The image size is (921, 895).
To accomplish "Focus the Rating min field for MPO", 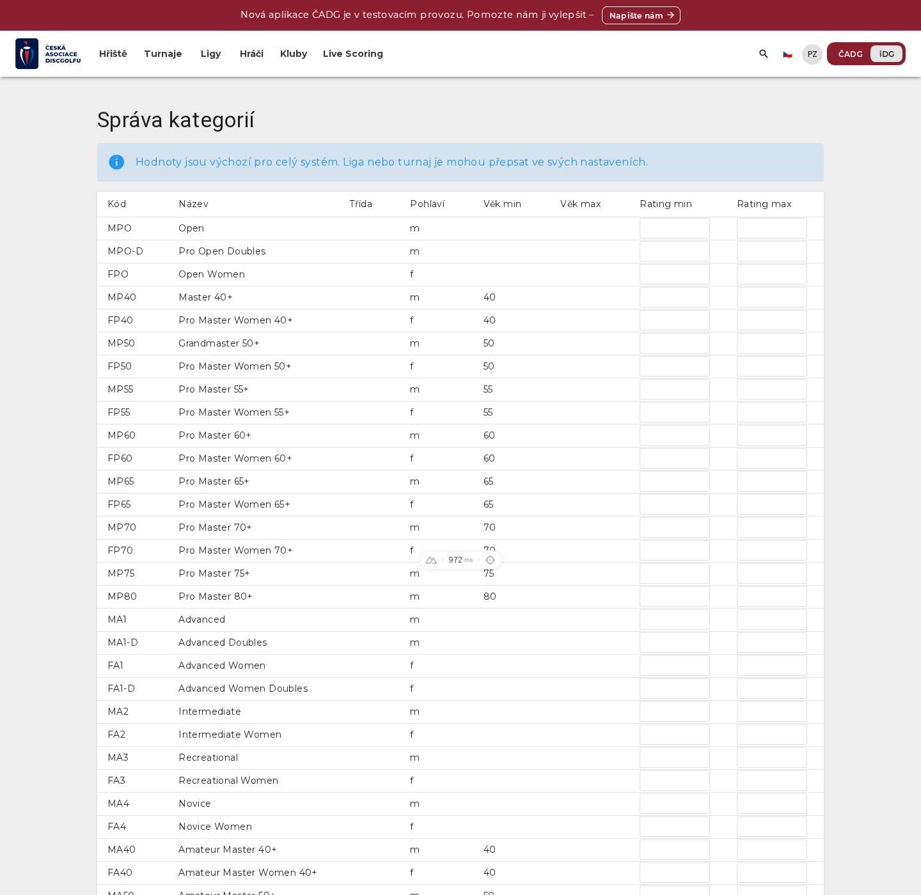I will coord(675,228).
